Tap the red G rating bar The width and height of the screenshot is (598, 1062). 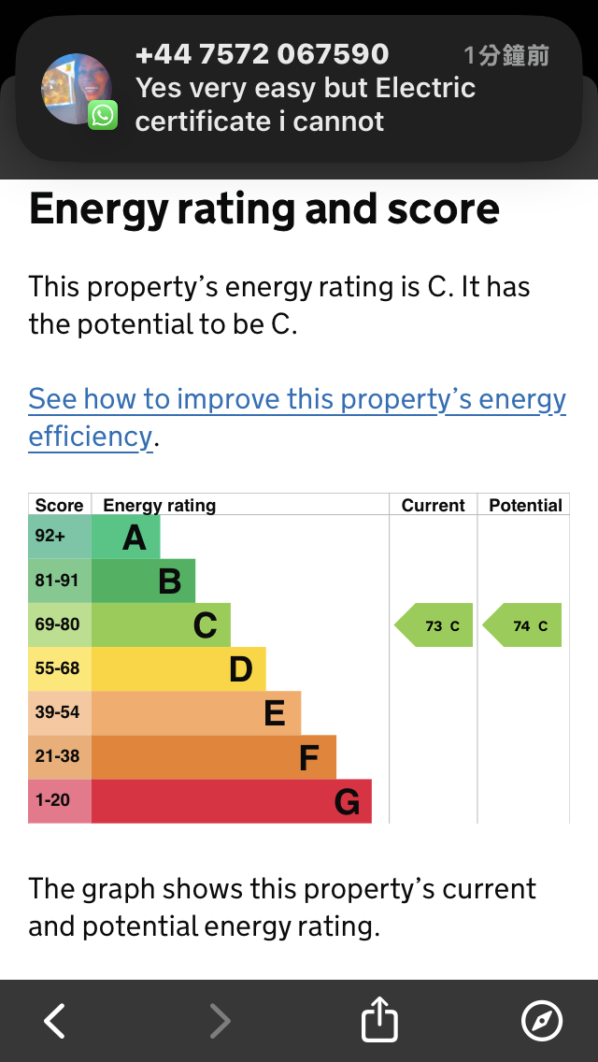(232, 801)
